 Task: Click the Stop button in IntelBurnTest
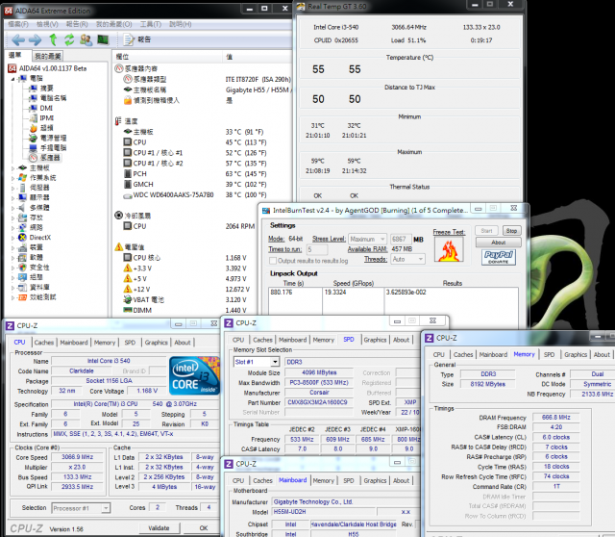click(x=511, y=231)
